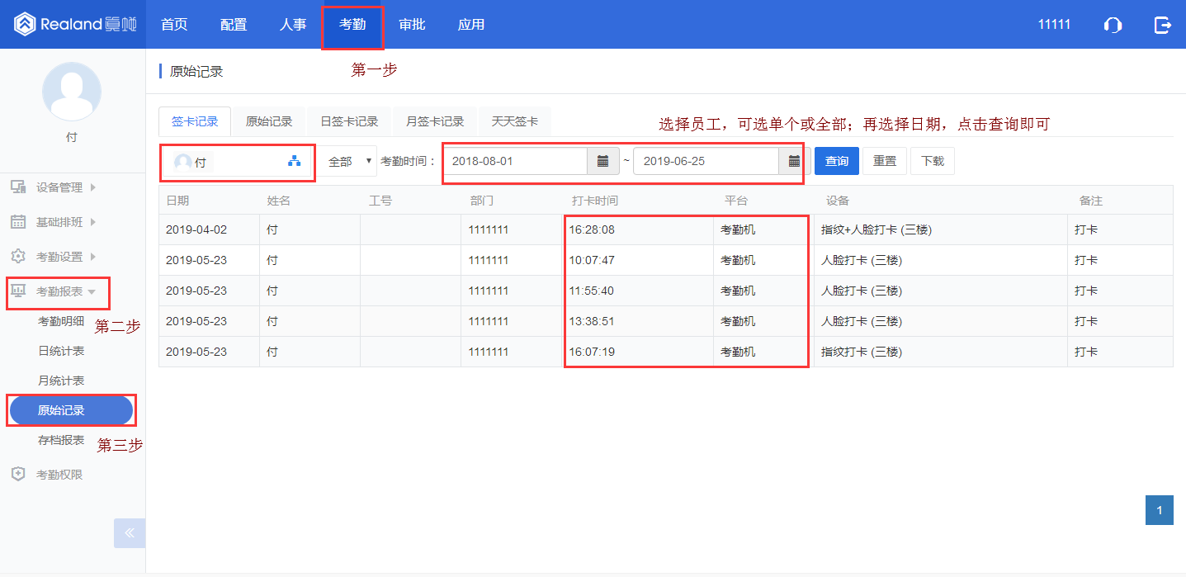Click 考勤设置 gear icon in sidebar
The image size is (1186, 577).
click(18, 257)
